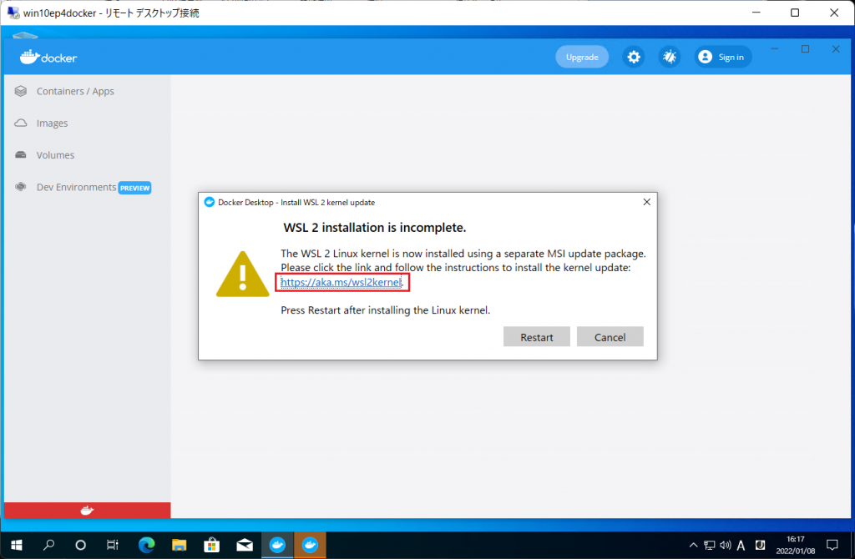The height and width of the screenshot is (559, 855).
Task: Click the yellow warning triangle icon
Action: click(243, 274)
